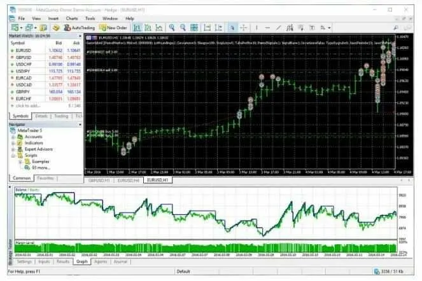
Task: Expand the Indicators node in Navigator
Action: click(13, 143)
